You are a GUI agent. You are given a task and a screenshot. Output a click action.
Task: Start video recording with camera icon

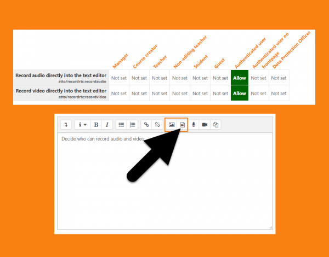click(x=205, y=125)
